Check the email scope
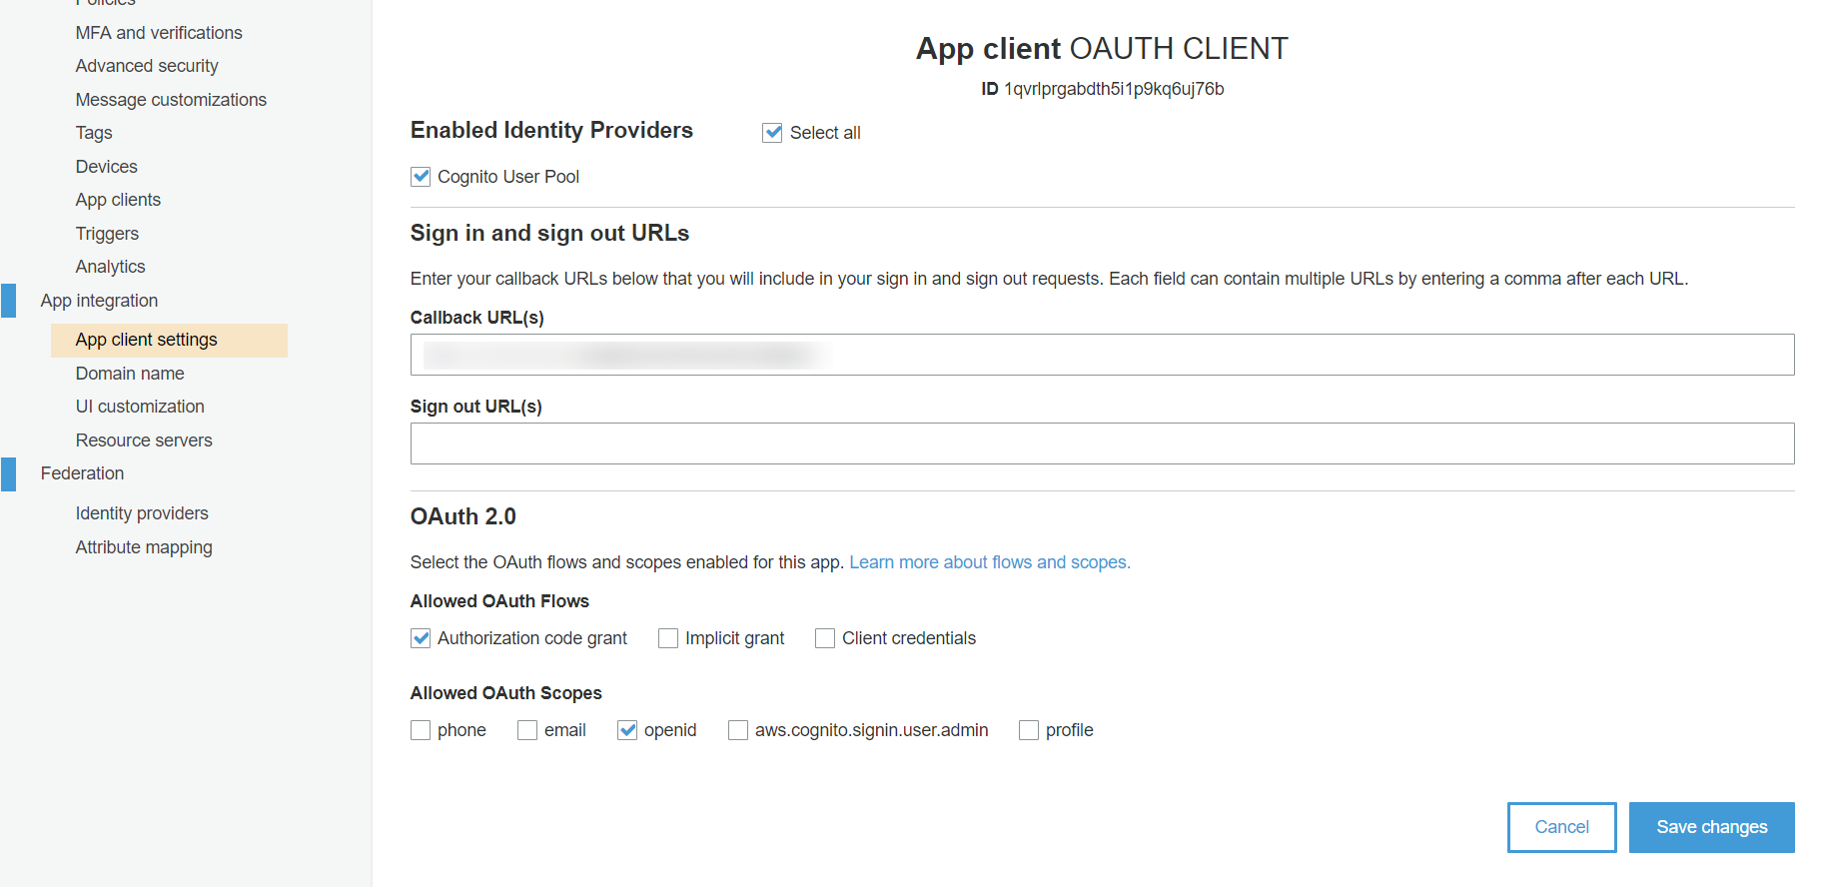 [527, 730]
